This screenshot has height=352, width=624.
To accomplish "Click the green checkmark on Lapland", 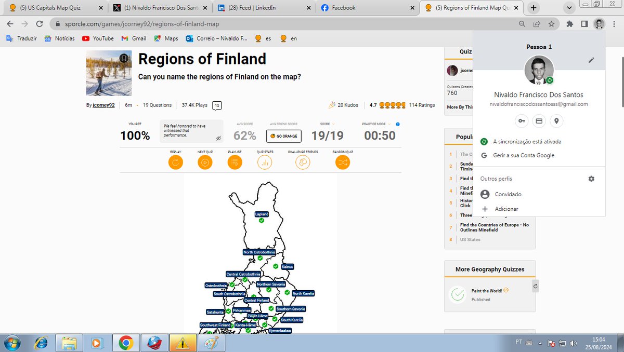I will (262, 221).
